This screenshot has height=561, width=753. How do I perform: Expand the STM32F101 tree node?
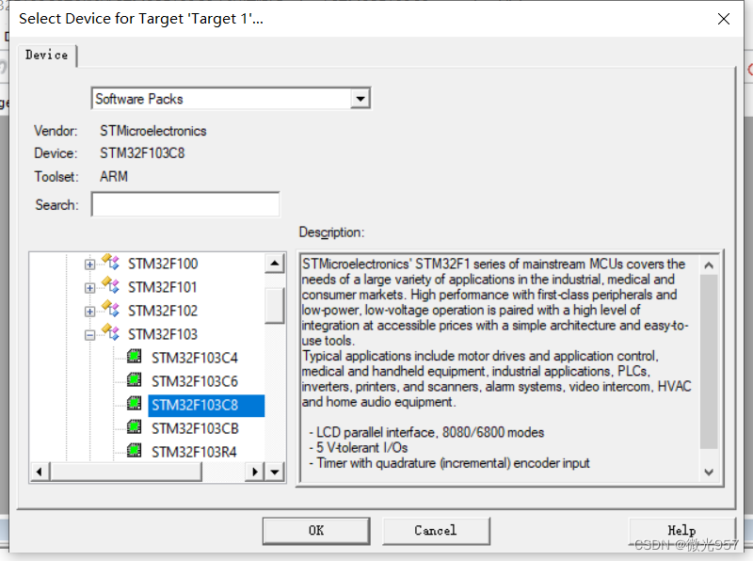(89, 288)
